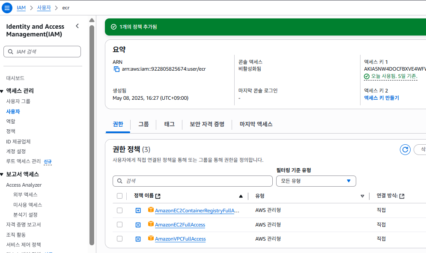Open ID 제공업체 in the sidebar
This screenshot has width=426, height=253.
pyautogui.click(x=18, y=141)
